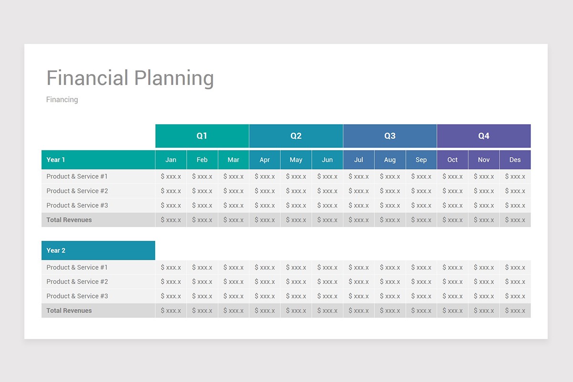The width and height of the screenshot is (573, 382).
Task: Select the Q1 header cell
Action: pos(202,136)
